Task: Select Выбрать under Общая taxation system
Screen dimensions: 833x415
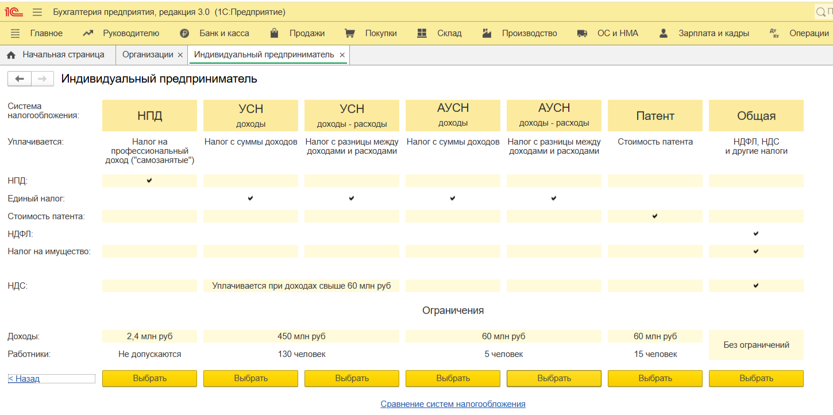Action: pos(756,378)
